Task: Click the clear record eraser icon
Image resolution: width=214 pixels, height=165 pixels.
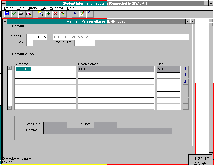Action: [62, 14]
